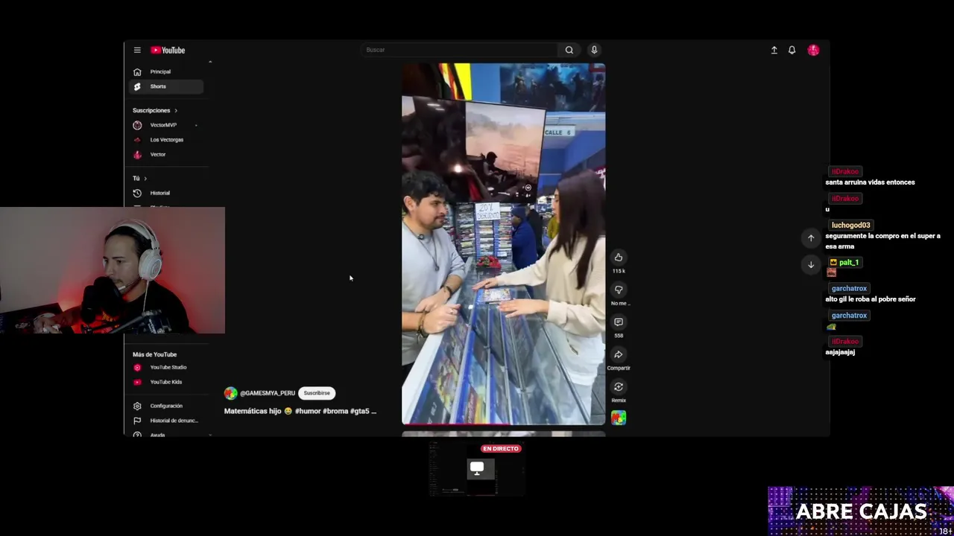This screenshot has width=954, height=536.
Task: Open the YouTube hamburger guide menu
Action: click(137, 50)
